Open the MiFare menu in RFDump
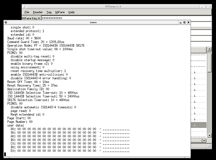The height and width of the screenshot is (160, 216). point(60,12)
